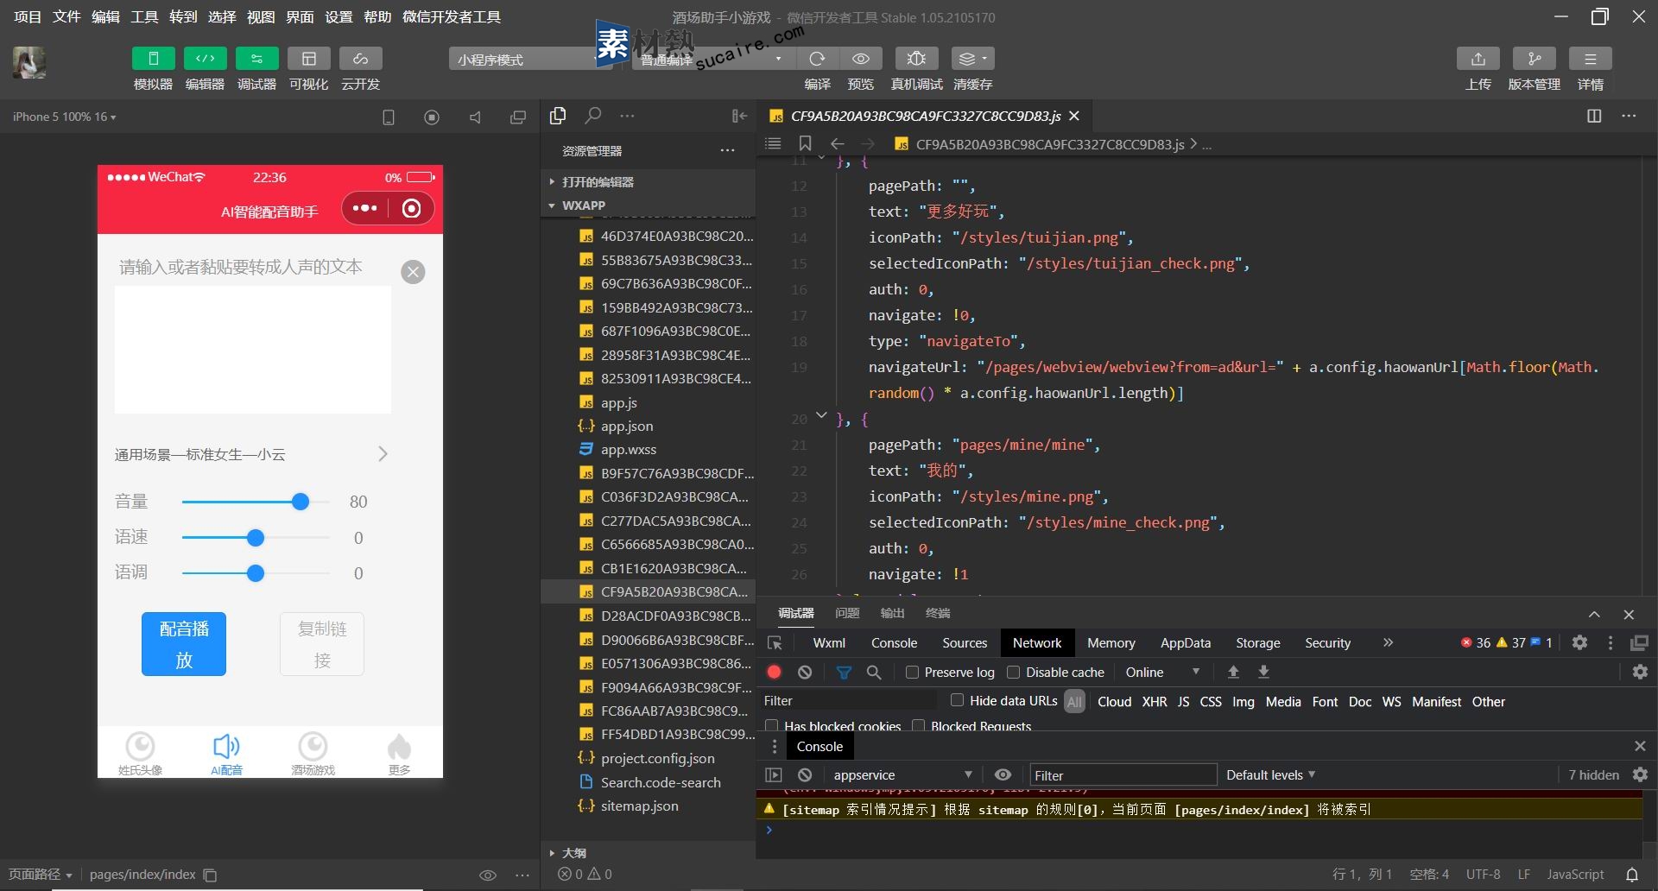Open project.config.json file
The height and width of the screenshot is (891, 1658).
(x=657, y=758)
